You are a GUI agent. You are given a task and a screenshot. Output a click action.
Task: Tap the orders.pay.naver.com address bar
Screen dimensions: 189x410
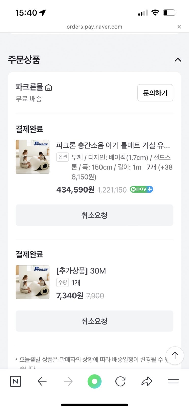(94, 27)
